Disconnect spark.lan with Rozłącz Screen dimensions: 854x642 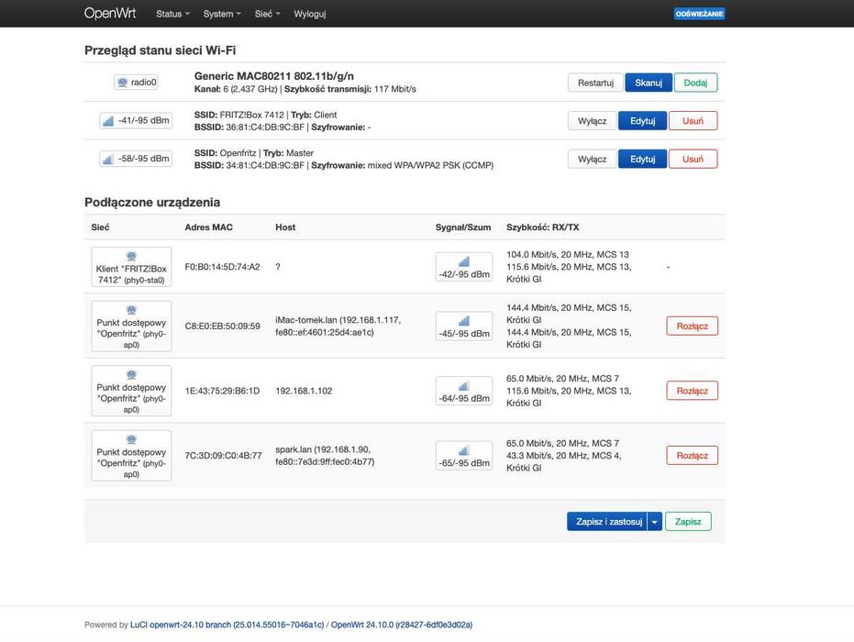[693, 456]
